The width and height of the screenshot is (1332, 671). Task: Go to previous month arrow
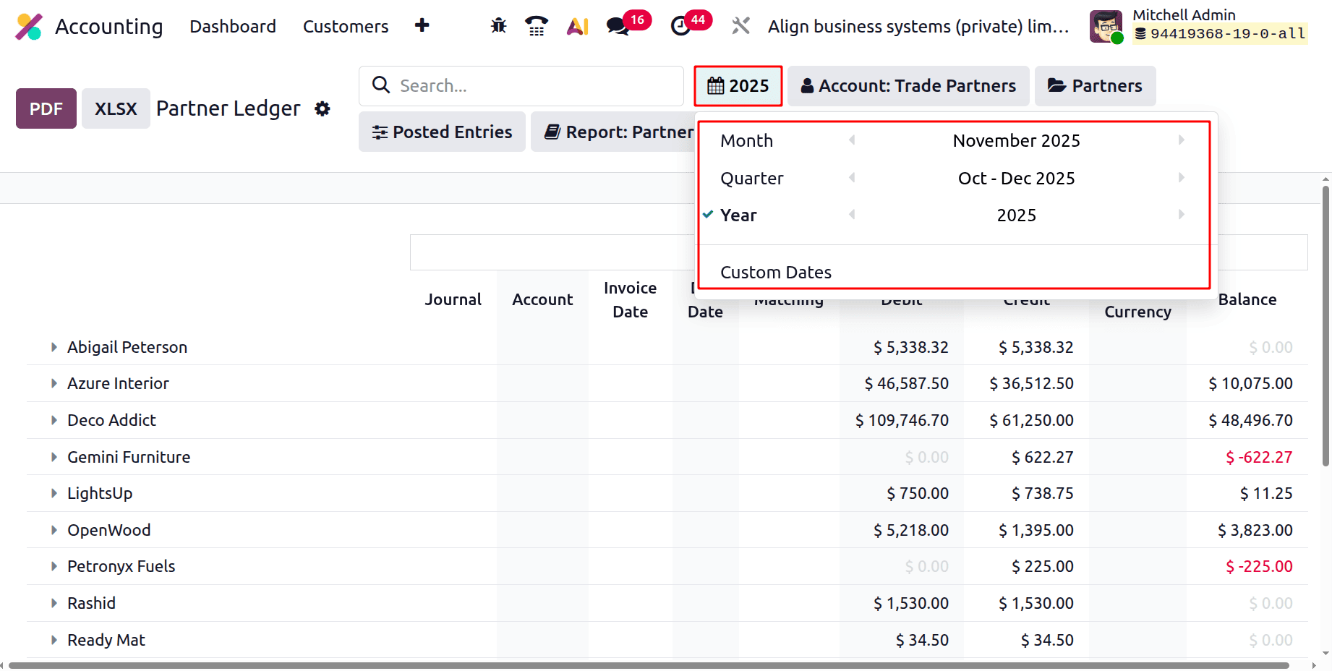852,140
